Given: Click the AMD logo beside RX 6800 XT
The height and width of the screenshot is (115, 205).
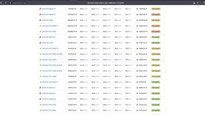Looking at the screenshot, I should click(x=40, y=9).
